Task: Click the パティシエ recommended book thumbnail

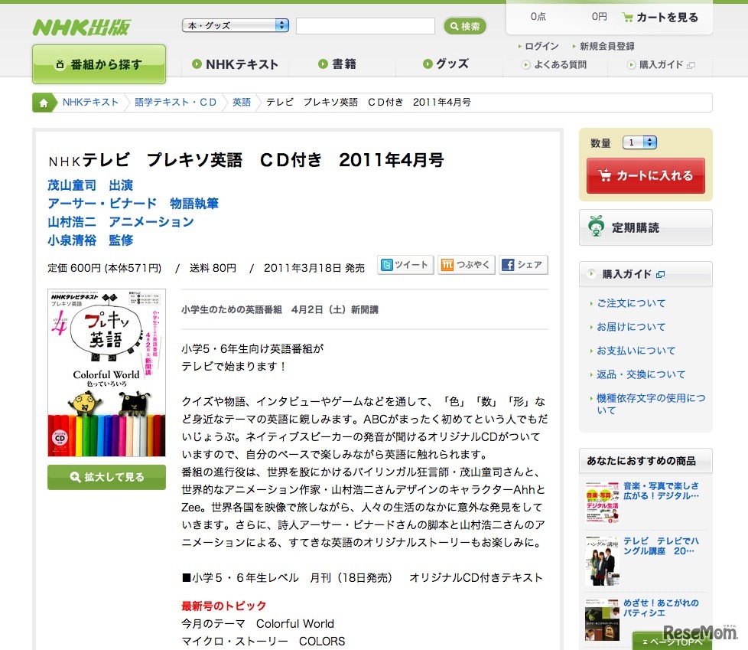Action: click(602, 619)
